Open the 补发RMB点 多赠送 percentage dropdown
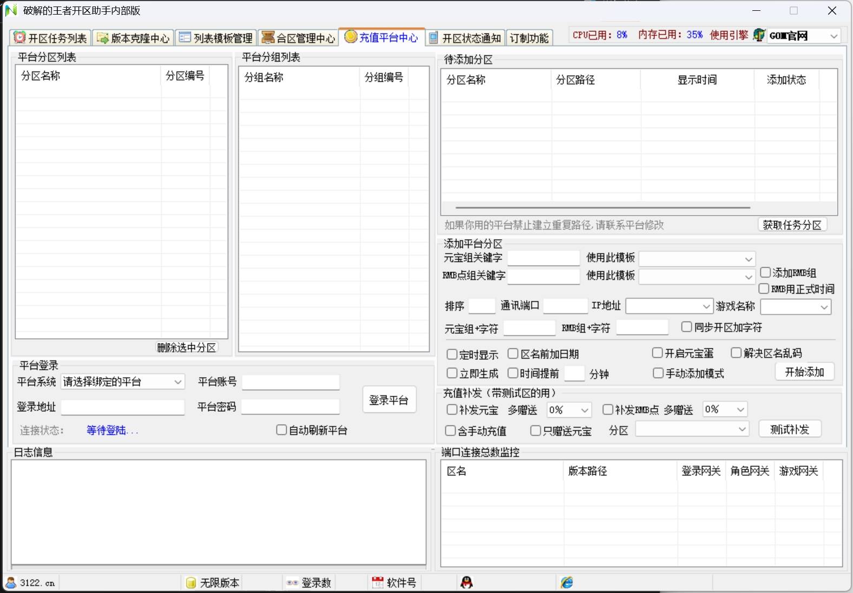 [x=725, y=409]
